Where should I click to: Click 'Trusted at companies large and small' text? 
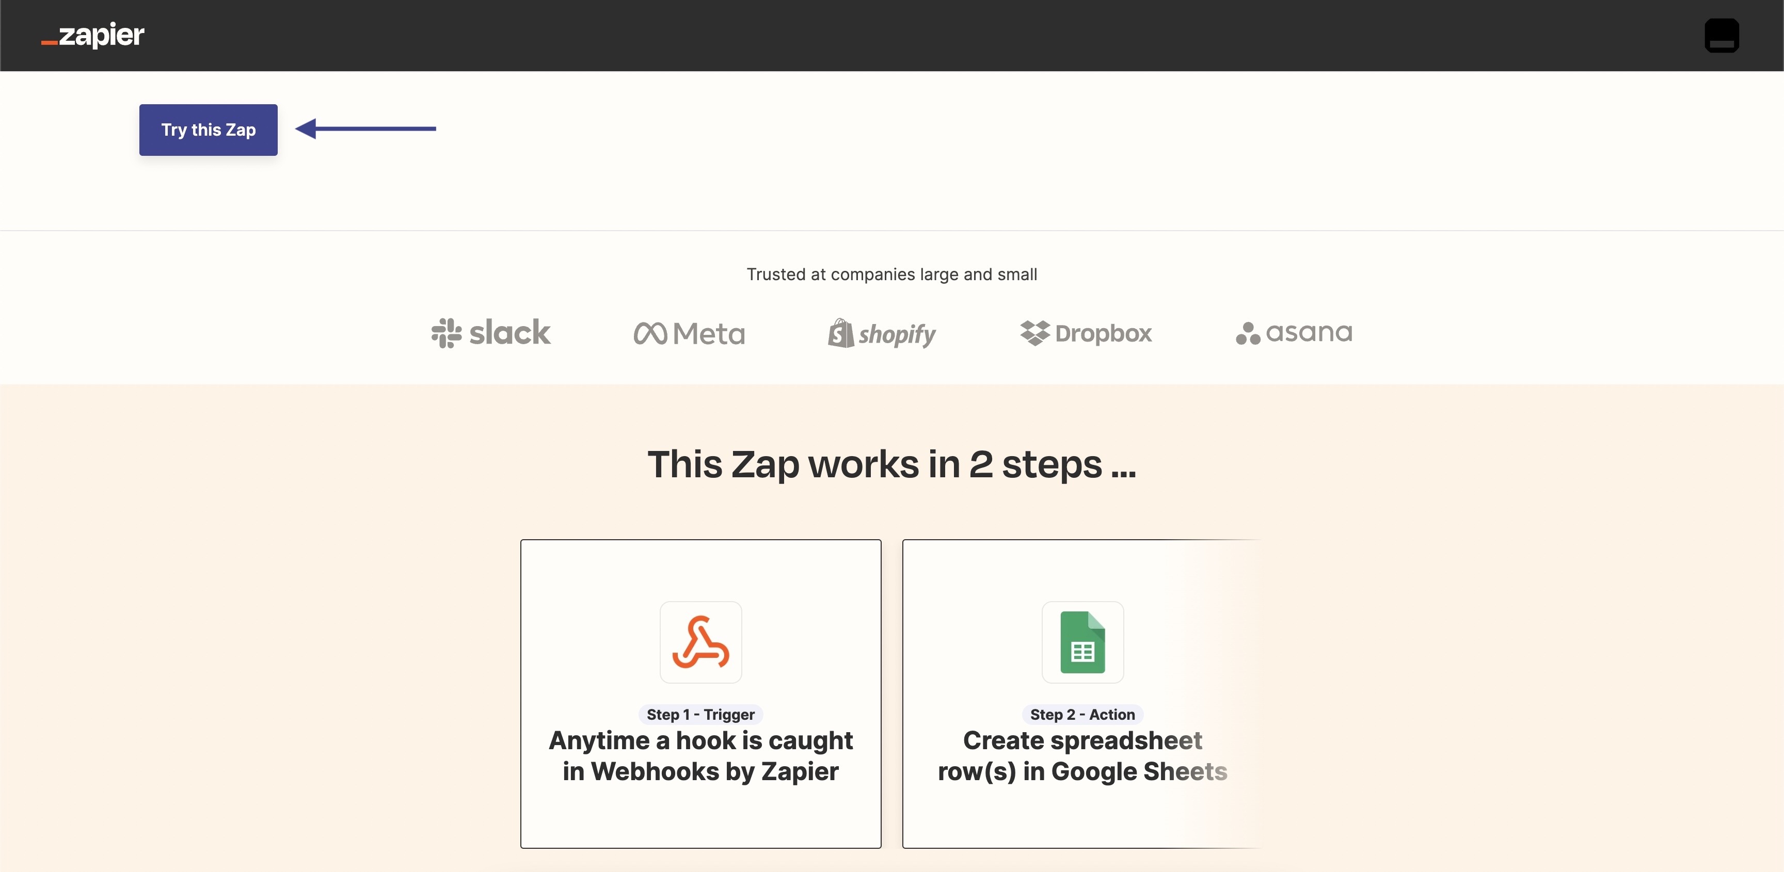click(x=892, y=274)
